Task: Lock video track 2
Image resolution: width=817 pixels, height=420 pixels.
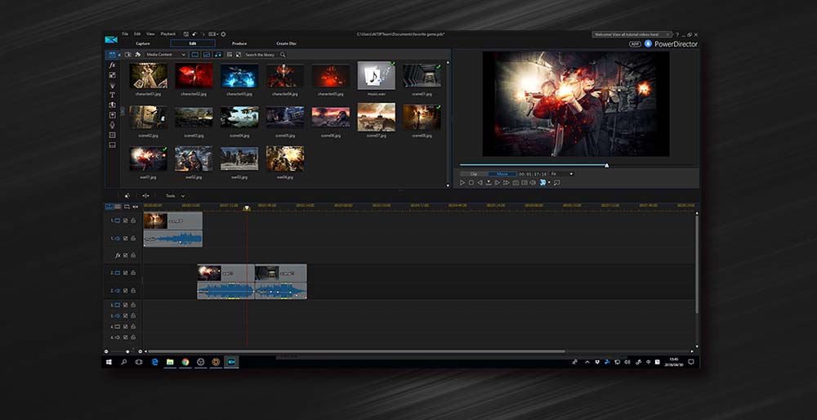Action: (x=133, y=273)
